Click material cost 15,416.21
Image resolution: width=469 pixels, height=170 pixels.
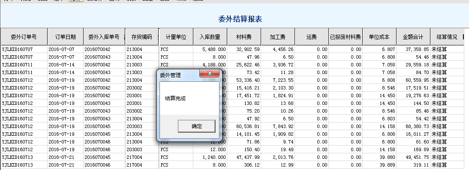(x=244, y=88)
